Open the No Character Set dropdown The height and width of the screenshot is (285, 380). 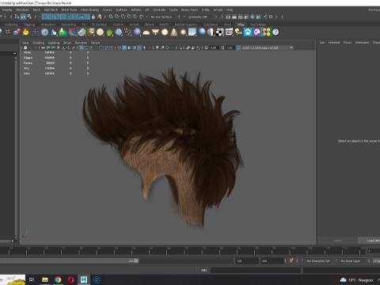coord(319,260)
